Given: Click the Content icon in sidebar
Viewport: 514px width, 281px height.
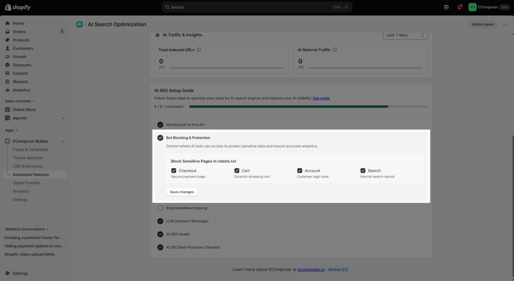Looking at the screenshot, I should click(8, 73).
